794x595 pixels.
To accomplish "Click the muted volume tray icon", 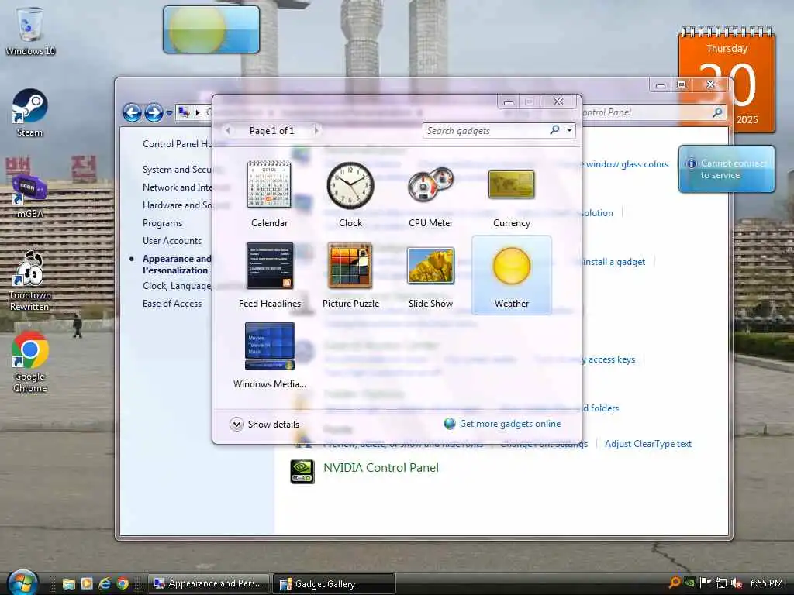I will (737, 583).
